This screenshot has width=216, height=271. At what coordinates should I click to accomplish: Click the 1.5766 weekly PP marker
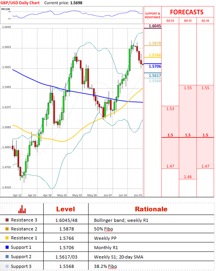[x=155, y=55]
